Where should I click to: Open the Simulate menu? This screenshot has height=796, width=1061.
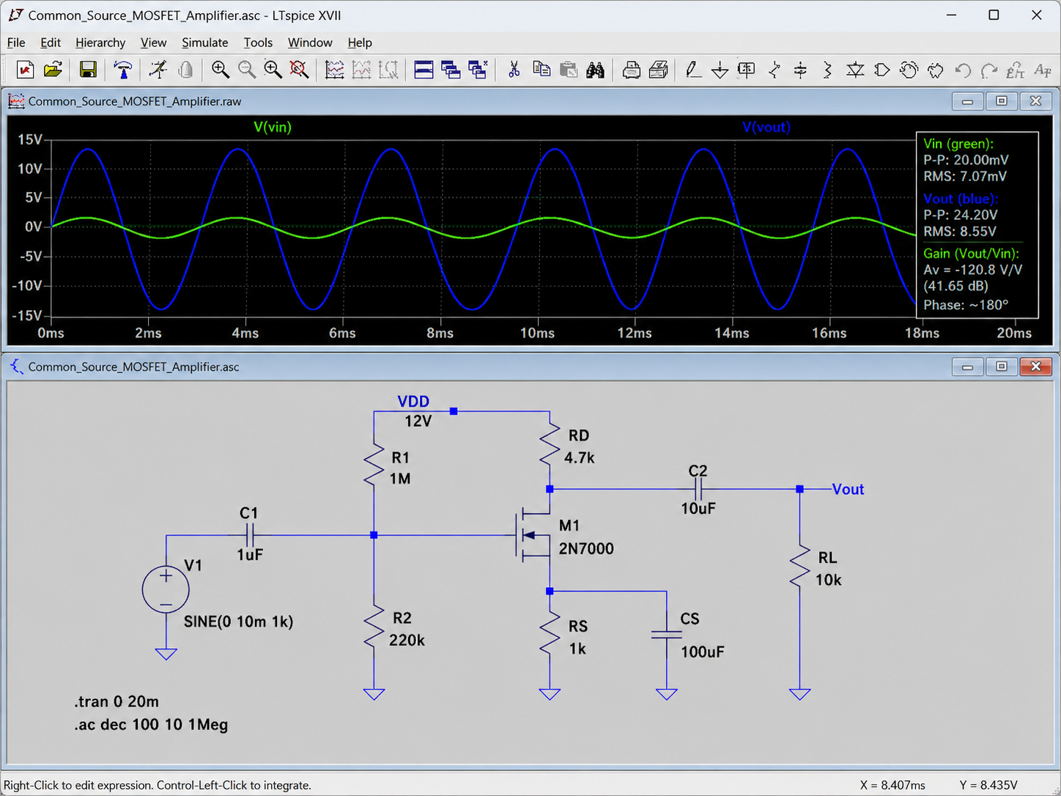[x=205, y=43]
